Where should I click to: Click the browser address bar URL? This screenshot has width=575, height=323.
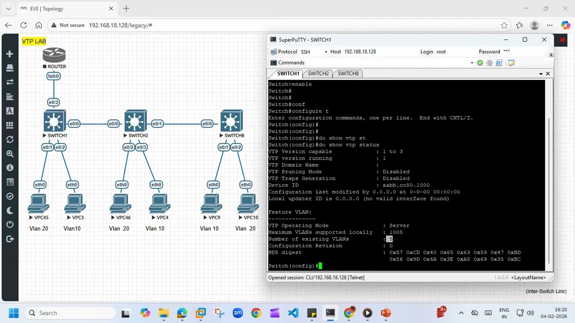point(120,26)
